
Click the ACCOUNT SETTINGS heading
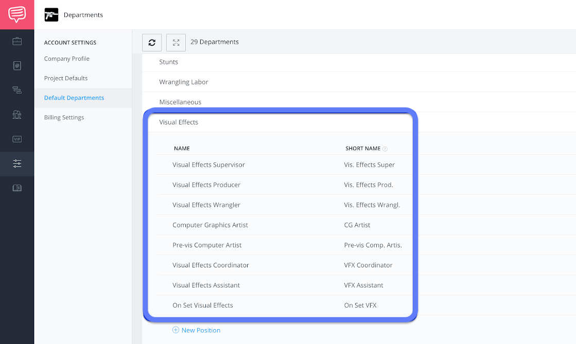click(x=70, y=43)
